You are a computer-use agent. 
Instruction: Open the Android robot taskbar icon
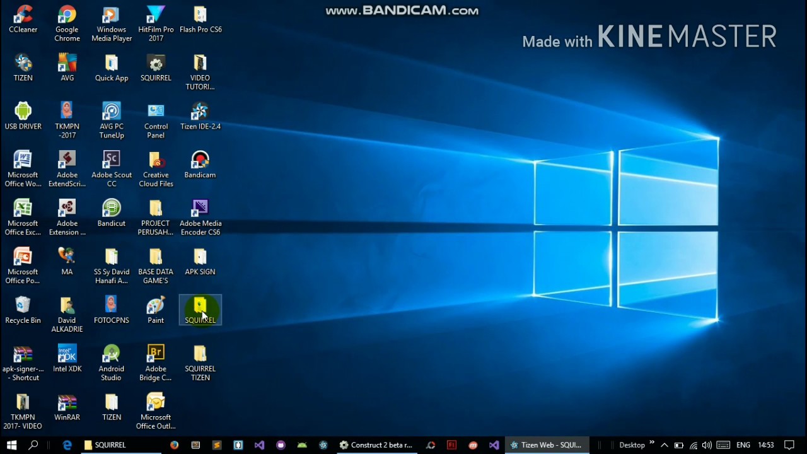point(302,445)
